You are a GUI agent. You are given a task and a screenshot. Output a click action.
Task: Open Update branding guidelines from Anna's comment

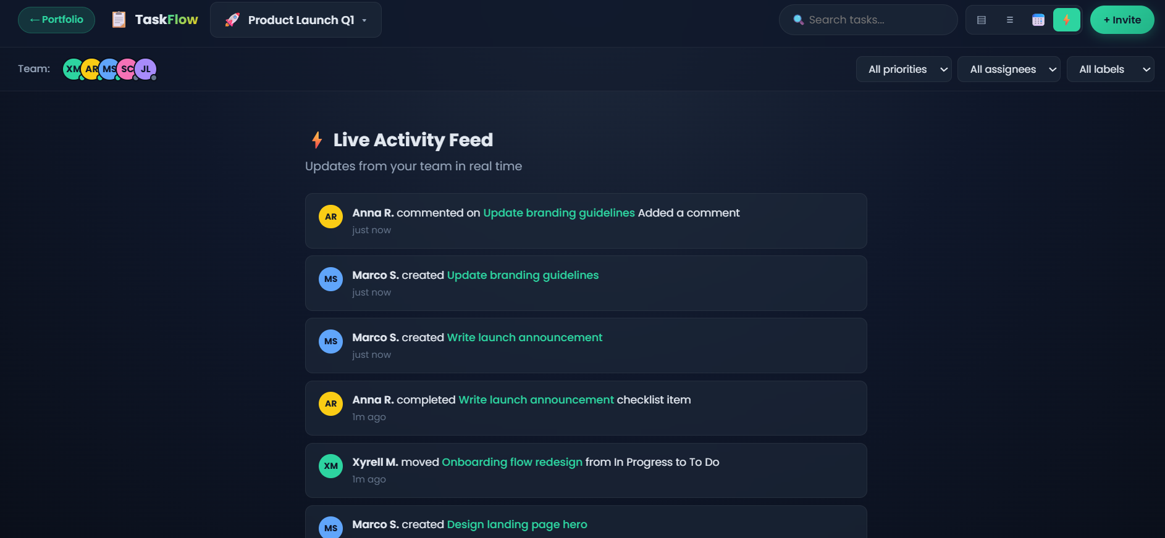pyautogui.click(x=558, y=213)
